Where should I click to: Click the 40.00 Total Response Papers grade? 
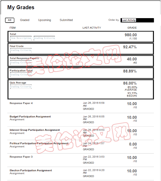coord(132,59)
